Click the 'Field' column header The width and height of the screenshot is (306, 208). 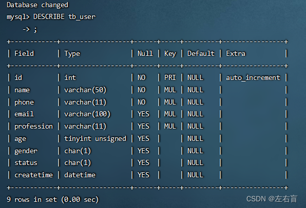[x=24, y=53]
